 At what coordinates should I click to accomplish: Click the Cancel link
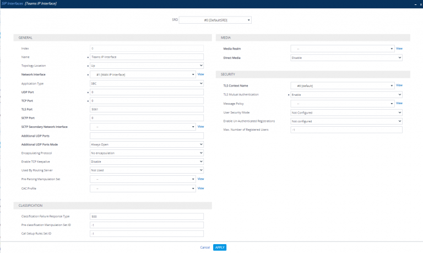205,247
